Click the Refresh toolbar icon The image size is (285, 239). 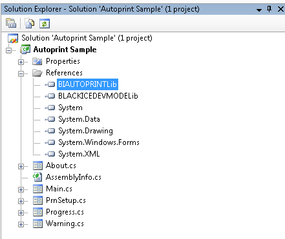(45, 23)
